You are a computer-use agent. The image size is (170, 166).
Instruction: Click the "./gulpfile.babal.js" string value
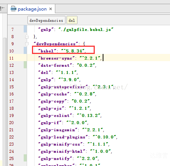click(86, 29)
